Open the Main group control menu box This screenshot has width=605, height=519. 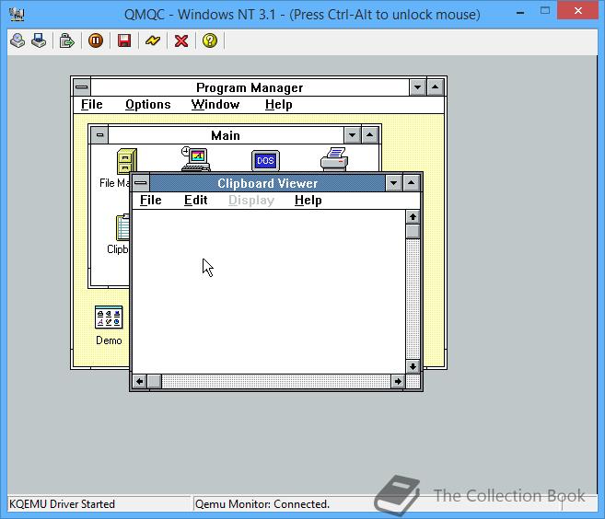(100, 135)
